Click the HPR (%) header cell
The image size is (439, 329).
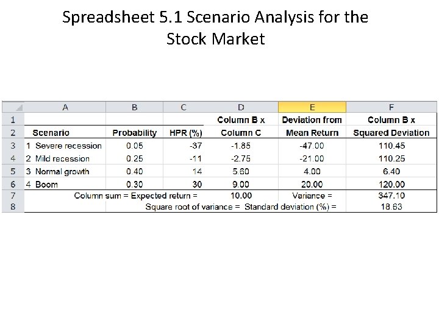185,133
